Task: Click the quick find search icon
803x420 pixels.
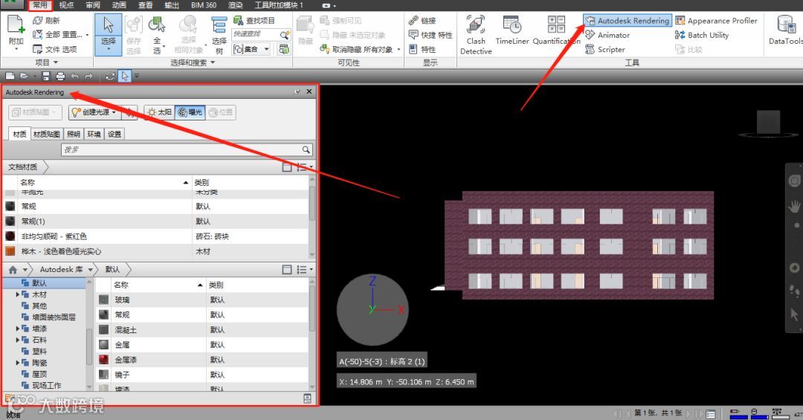Action: coord(285,34)
